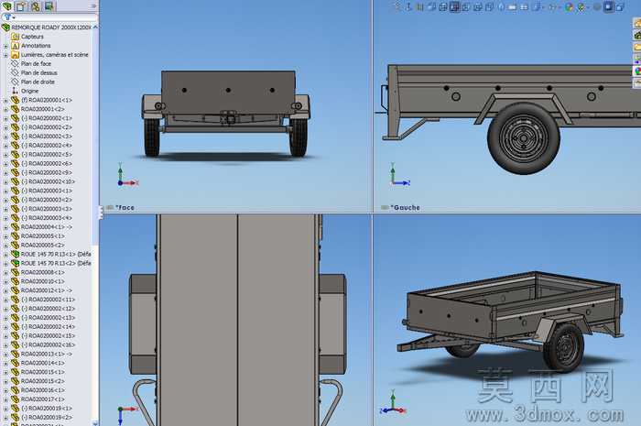Click the Capteurs folder icon

[16, 37]
